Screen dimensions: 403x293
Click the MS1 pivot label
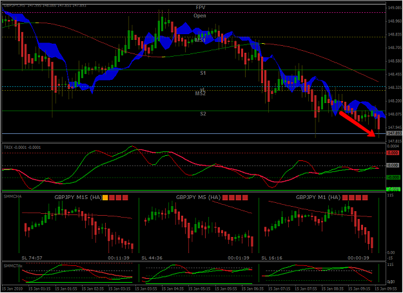tap(200, 41)
